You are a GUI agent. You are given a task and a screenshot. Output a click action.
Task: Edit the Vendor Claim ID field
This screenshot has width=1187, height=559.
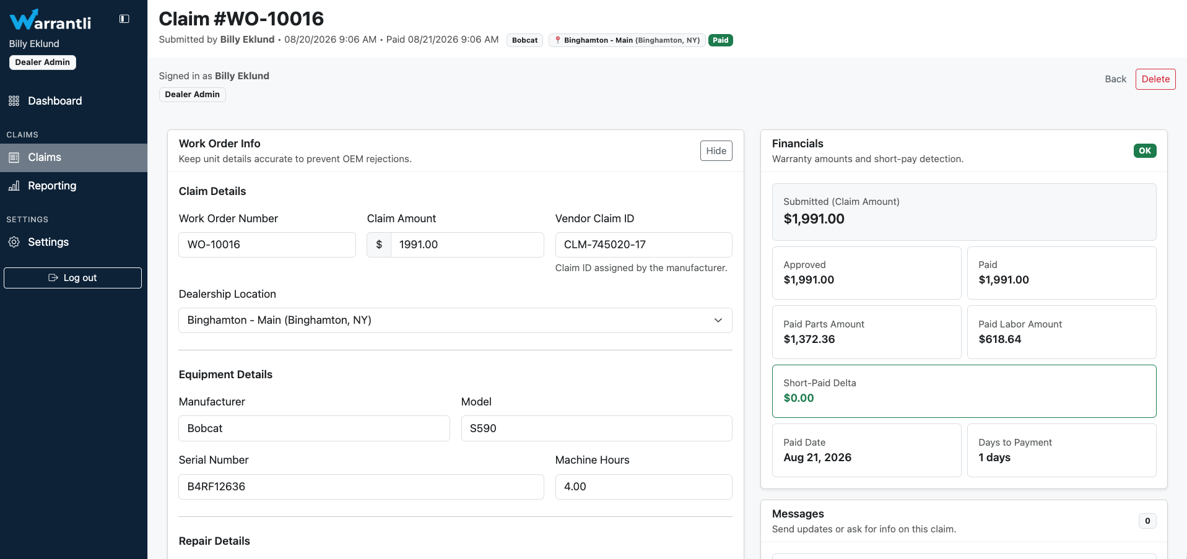(643, 245)
